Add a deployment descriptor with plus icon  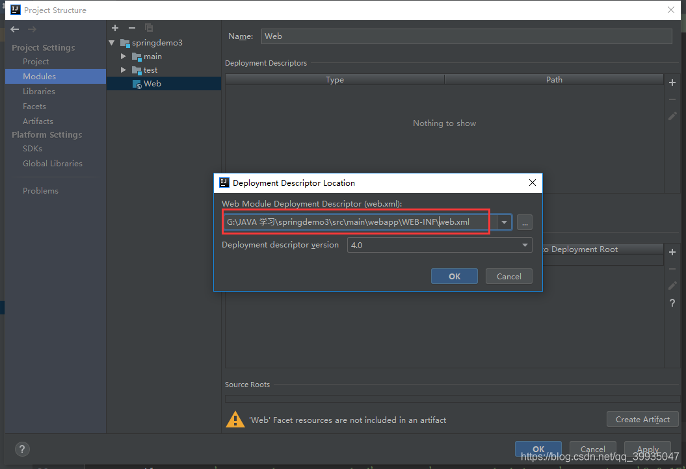click(672, 82)
